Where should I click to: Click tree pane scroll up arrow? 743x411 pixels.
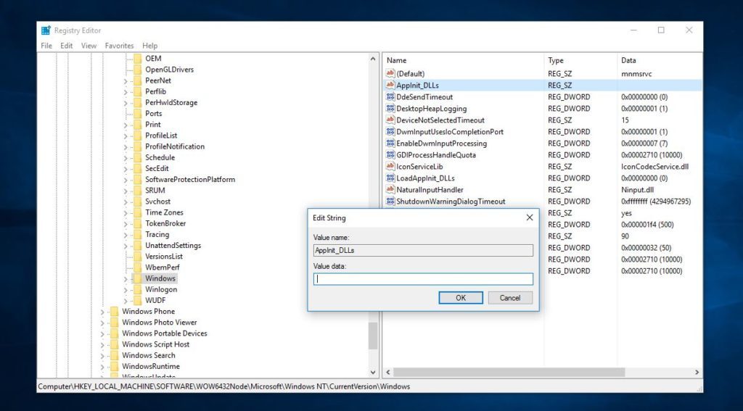(373, 59)
